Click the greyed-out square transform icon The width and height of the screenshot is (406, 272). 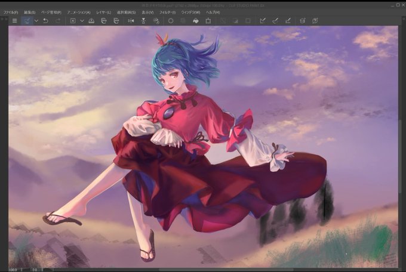coord(248,21)
